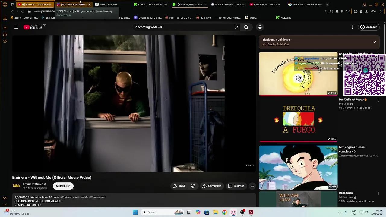Sign in via the Acceder button

coord(369,27)
